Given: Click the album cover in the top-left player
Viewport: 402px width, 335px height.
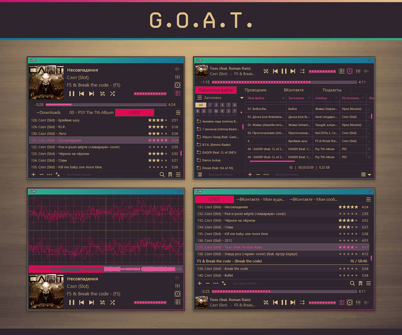Looking at the screenshot, I should (x=46, y=83).
